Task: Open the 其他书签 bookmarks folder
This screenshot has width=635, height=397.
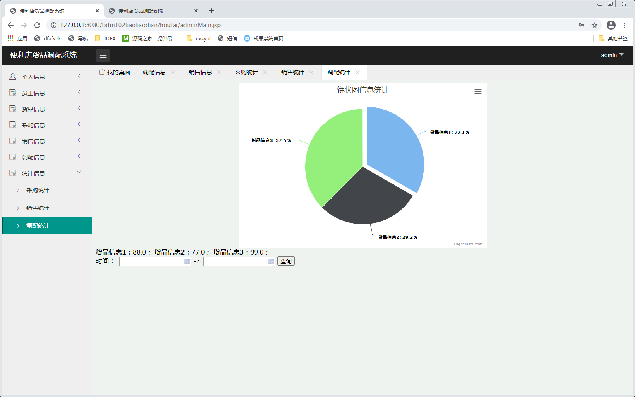Action: click(613, 38)
